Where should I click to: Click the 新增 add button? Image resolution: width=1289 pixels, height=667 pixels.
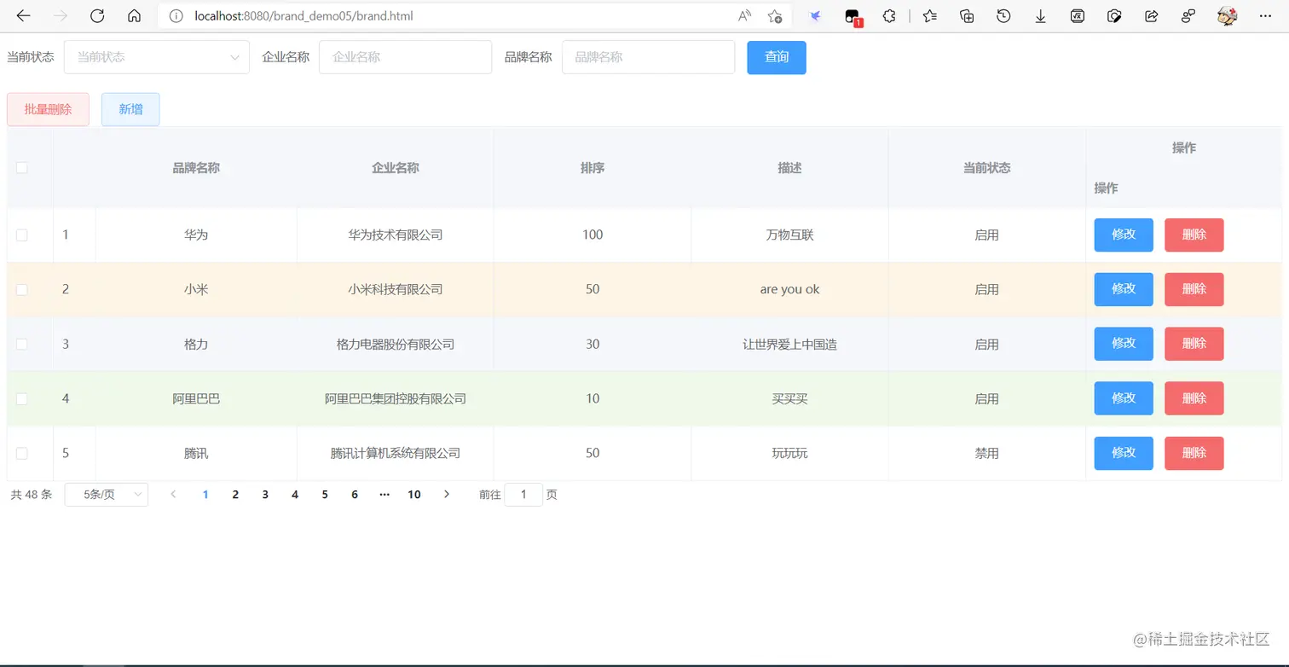[130, 109]
